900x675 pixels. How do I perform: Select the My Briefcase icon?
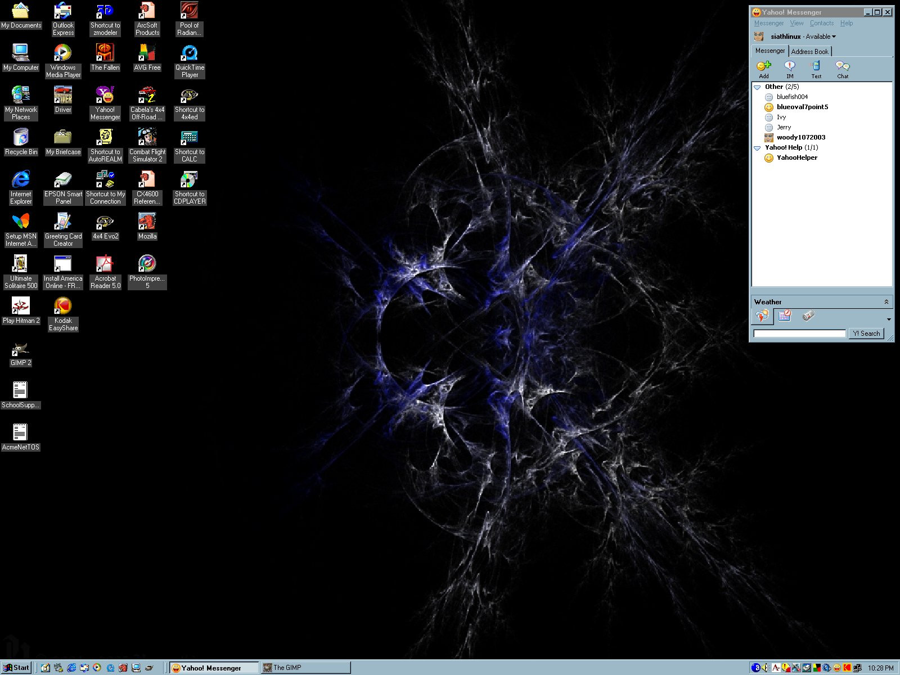pos(63,142)
